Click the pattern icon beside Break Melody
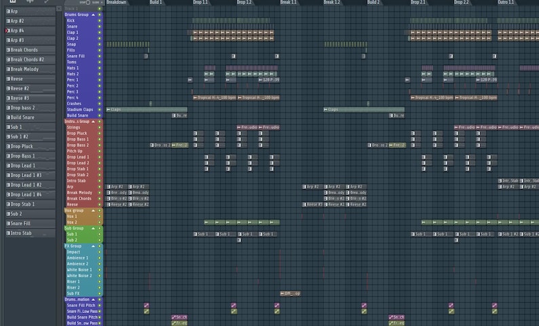 point(8,69)
